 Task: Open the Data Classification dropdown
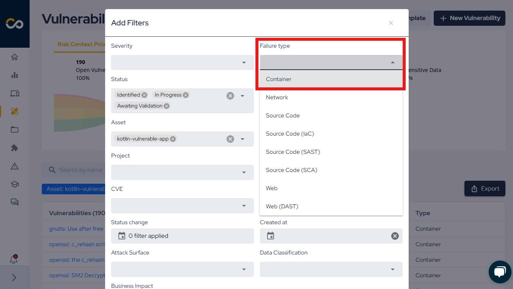(x=331, y=269)
